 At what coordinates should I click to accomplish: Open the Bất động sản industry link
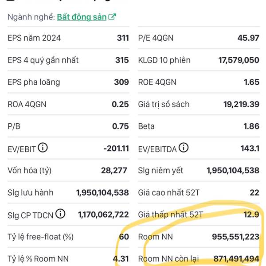coord(82,17)
